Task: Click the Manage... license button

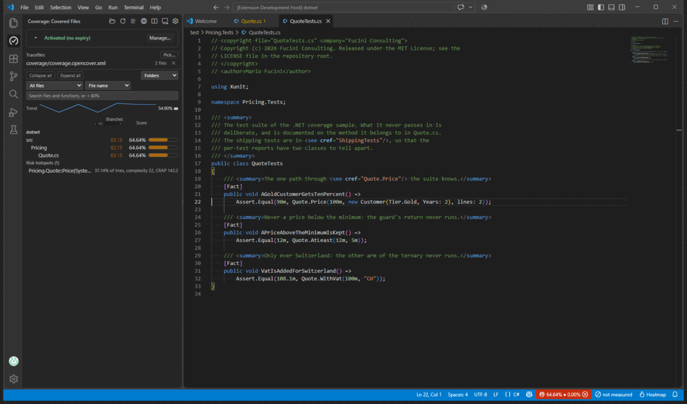Action: click(160, 38)
